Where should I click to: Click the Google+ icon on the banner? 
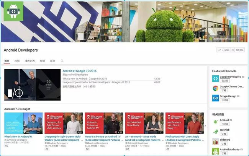(x=241, y=39)
